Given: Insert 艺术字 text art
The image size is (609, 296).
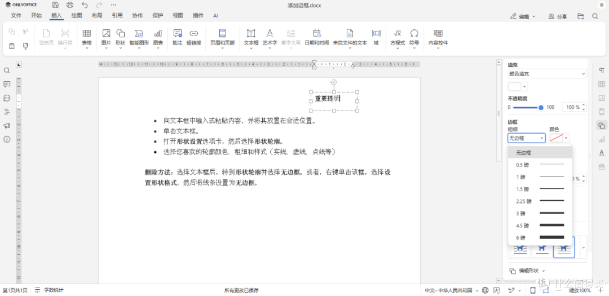Looking at the screenshot, I should click(270, 38).
